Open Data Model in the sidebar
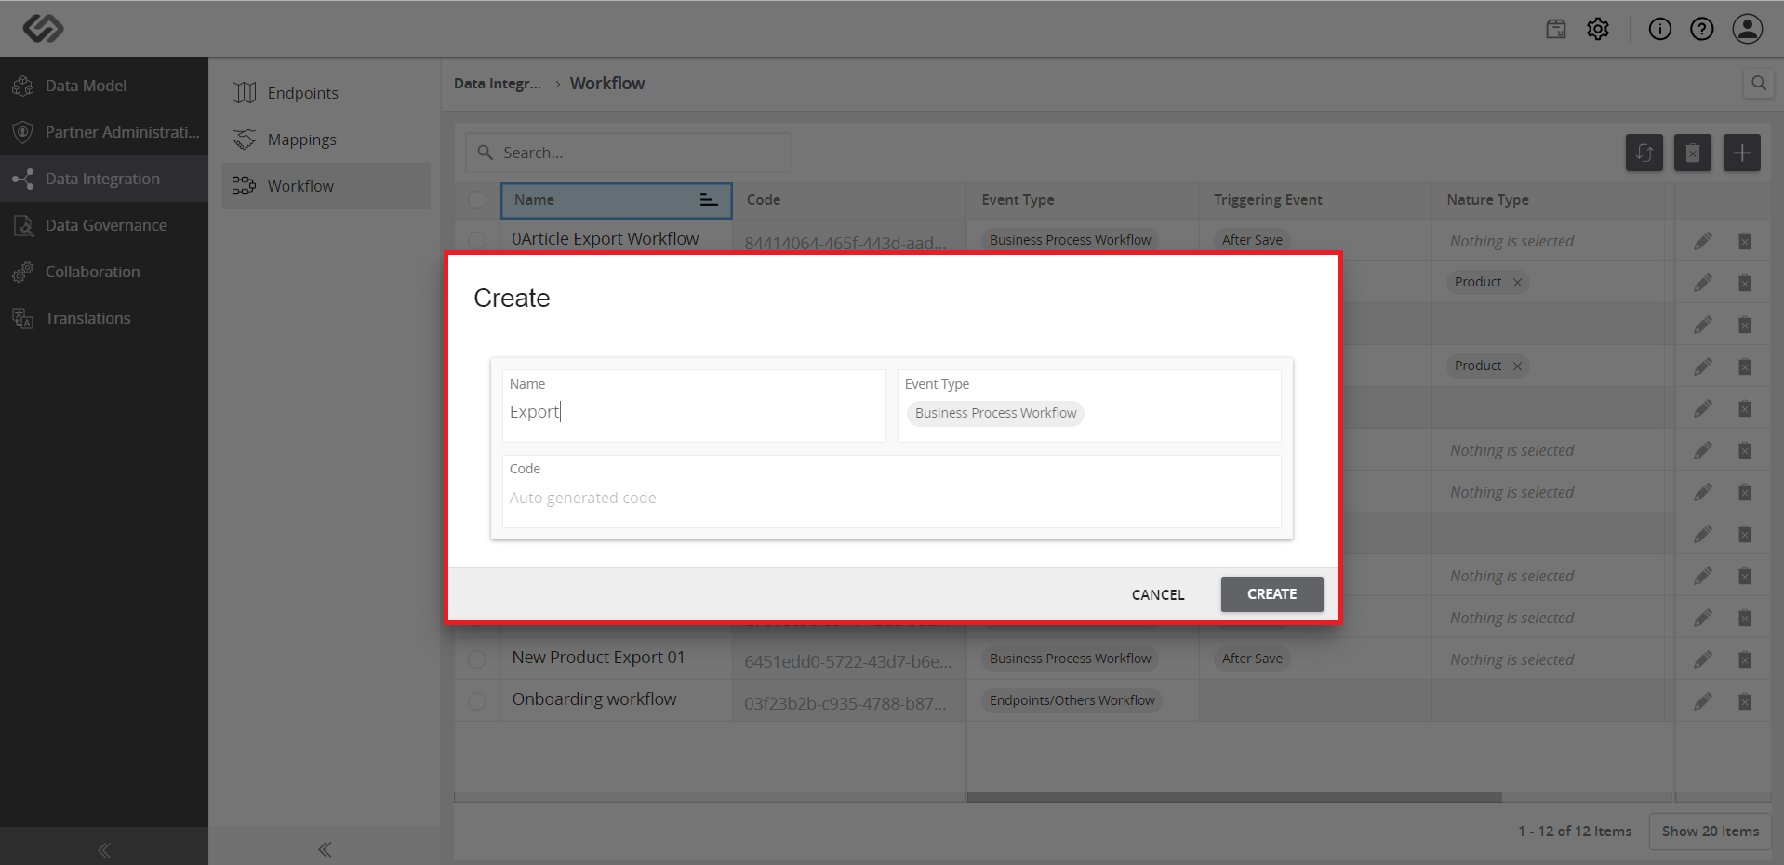The image size is (1784, 865). click(104, 86)
